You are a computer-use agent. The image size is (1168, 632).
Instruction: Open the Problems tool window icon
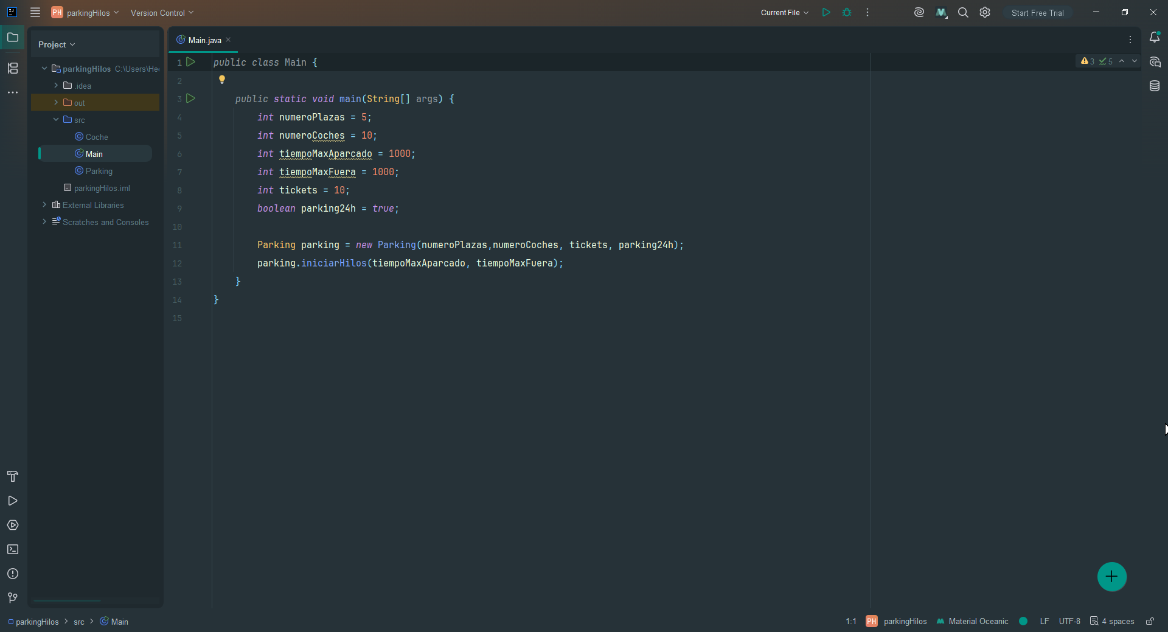point(13,574)
